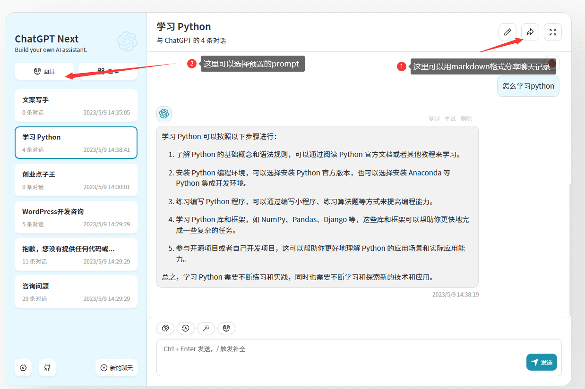Screen dimensions: 585x389
Task: Click the 复制 copy link above reply
Action: (434, 119)
